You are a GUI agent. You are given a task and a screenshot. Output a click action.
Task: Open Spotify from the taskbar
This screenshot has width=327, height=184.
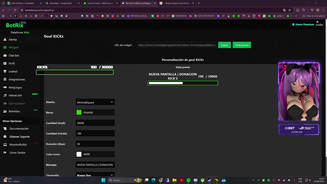[189, 180]
